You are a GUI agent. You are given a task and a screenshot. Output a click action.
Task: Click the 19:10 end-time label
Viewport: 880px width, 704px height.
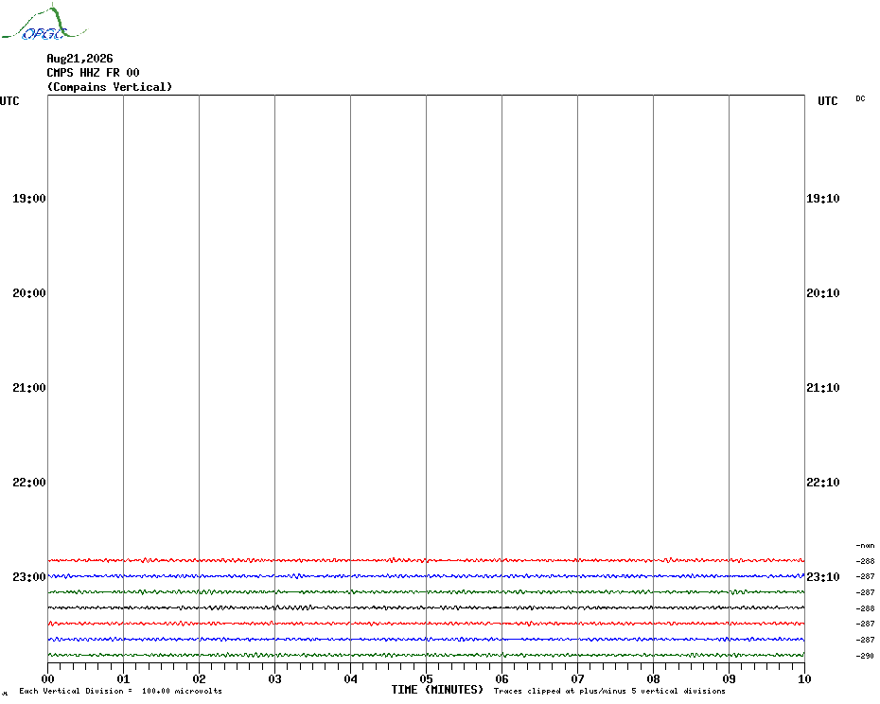coord(823,198)
